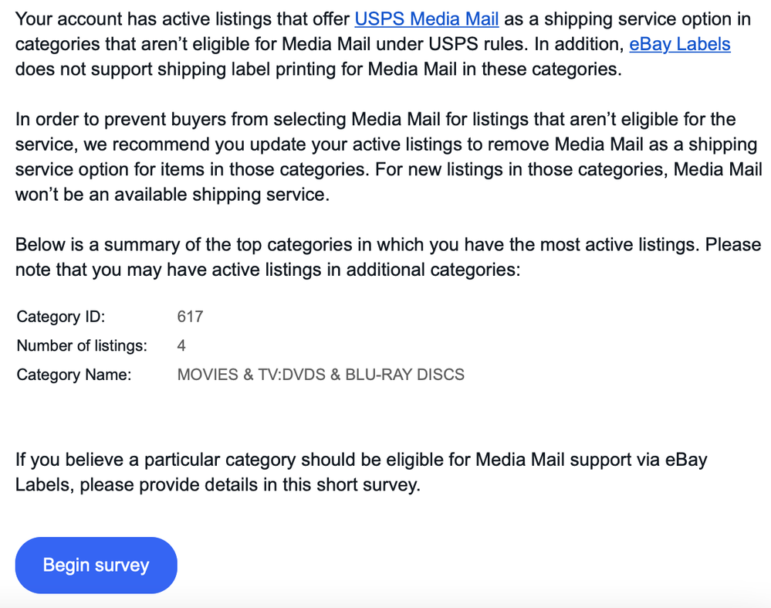Click the Begin survey button
This screenshot has height=608, width=771.
(96, 565)
